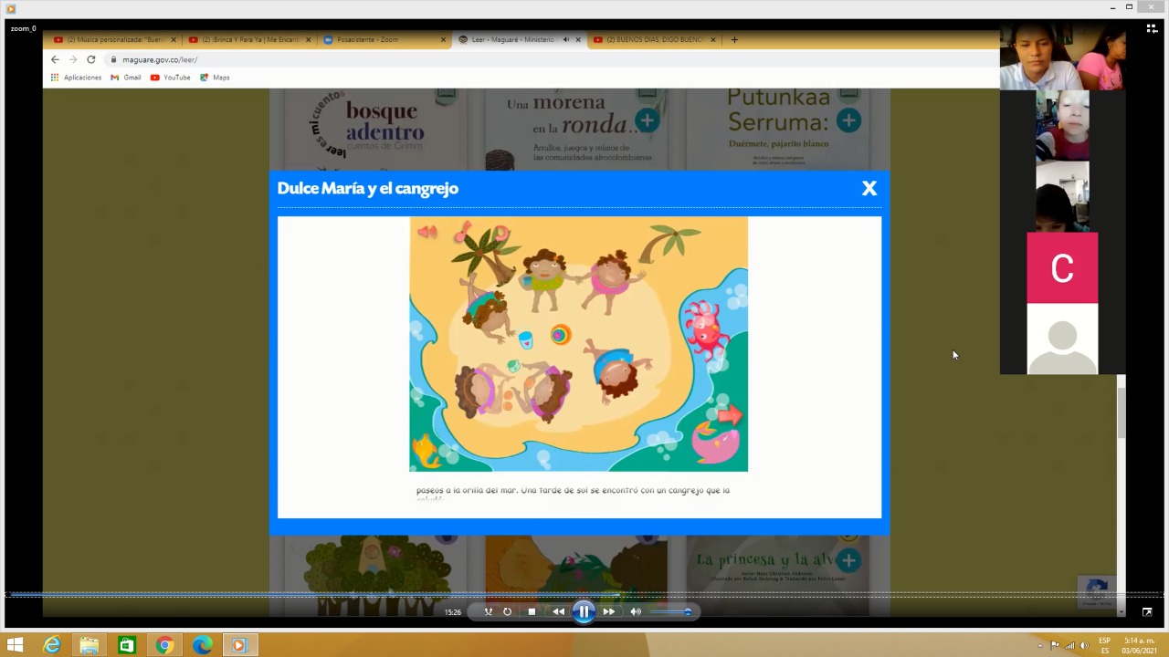The image size is (1169, 657).
Task: Go forward in the browser
Action: [x=73, y=59]
